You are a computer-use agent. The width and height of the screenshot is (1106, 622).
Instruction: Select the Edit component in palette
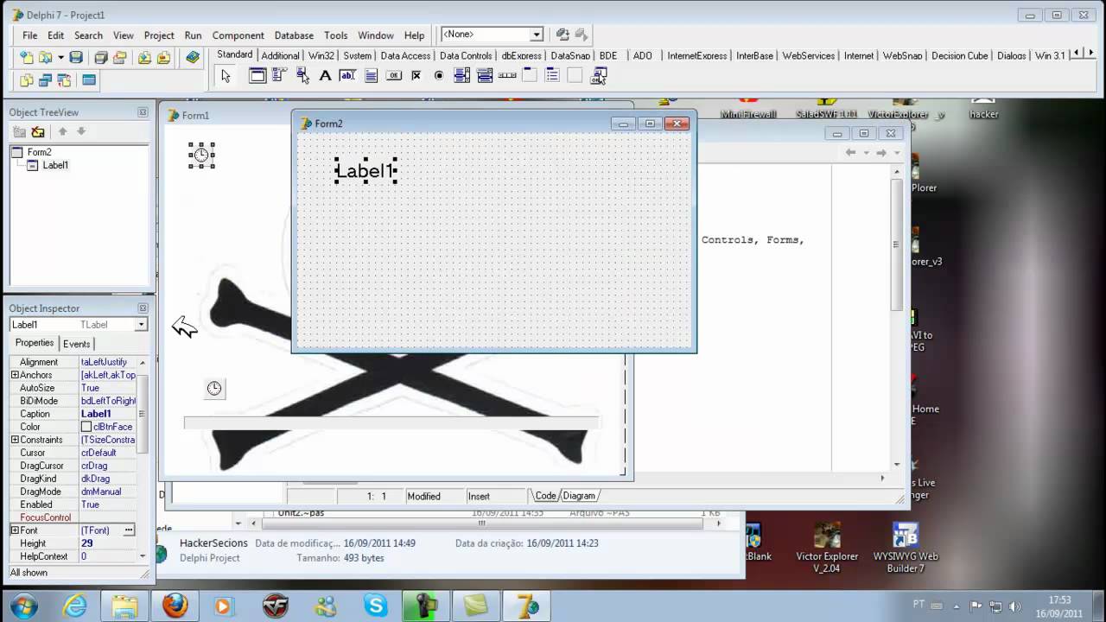pyautogui.click(x=347, y=76)
